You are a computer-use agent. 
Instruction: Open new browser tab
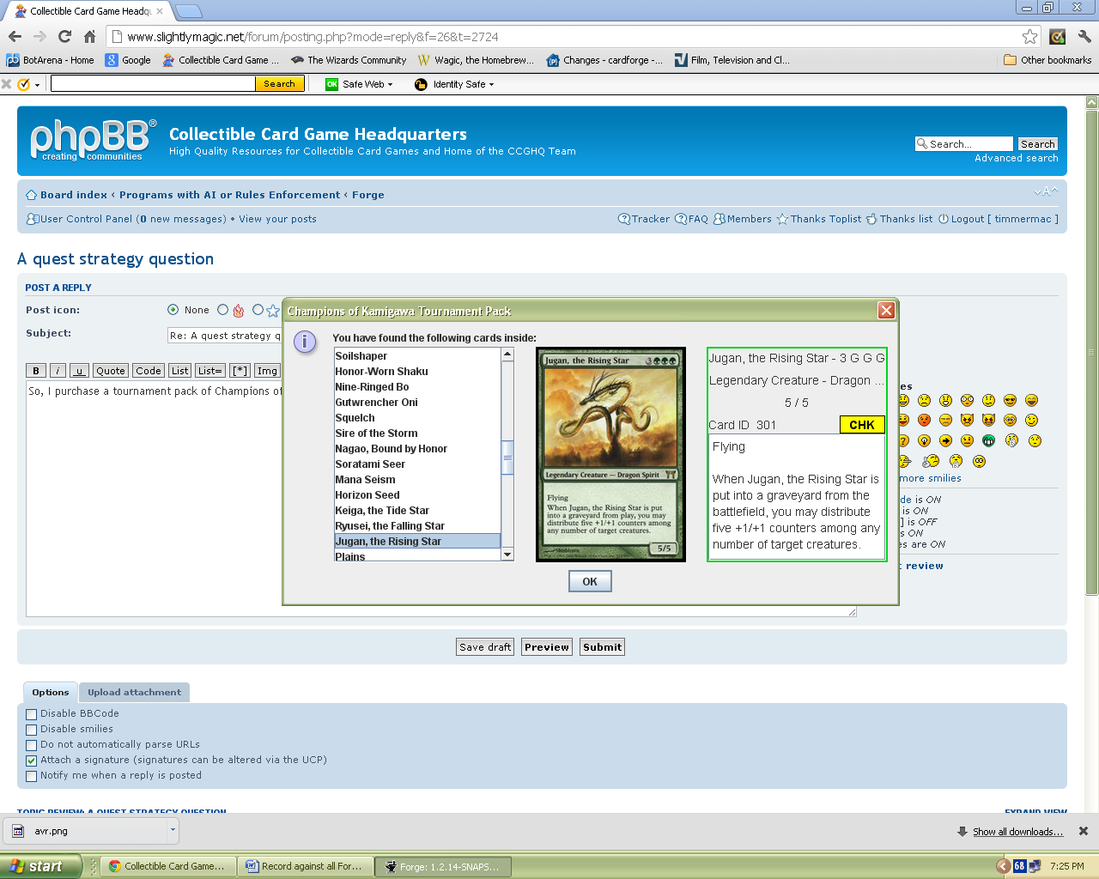(x=189, y=11)
